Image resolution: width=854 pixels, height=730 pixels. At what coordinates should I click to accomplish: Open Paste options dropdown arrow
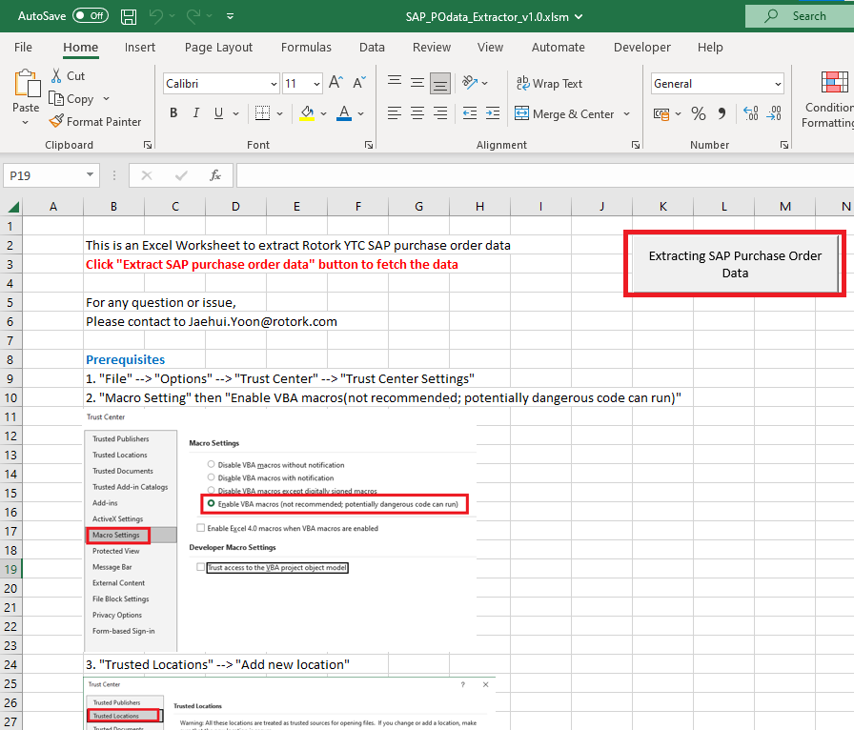tap(26, 123)
